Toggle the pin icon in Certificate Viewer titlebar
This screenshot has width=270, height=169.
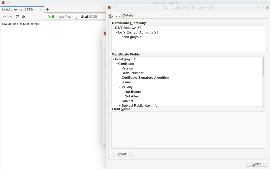[x=114, y=7]
